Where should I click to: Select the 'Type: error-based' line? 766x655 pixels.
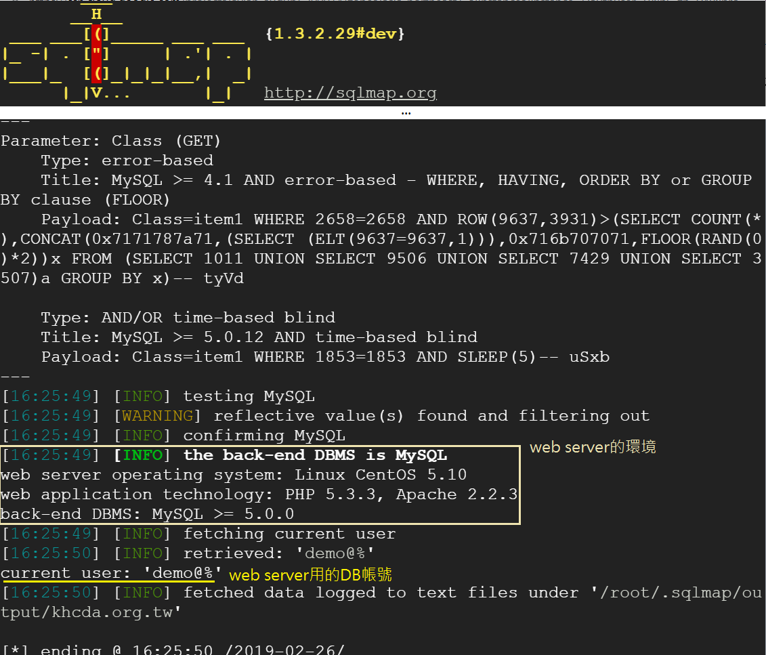[x=127, y=161]
